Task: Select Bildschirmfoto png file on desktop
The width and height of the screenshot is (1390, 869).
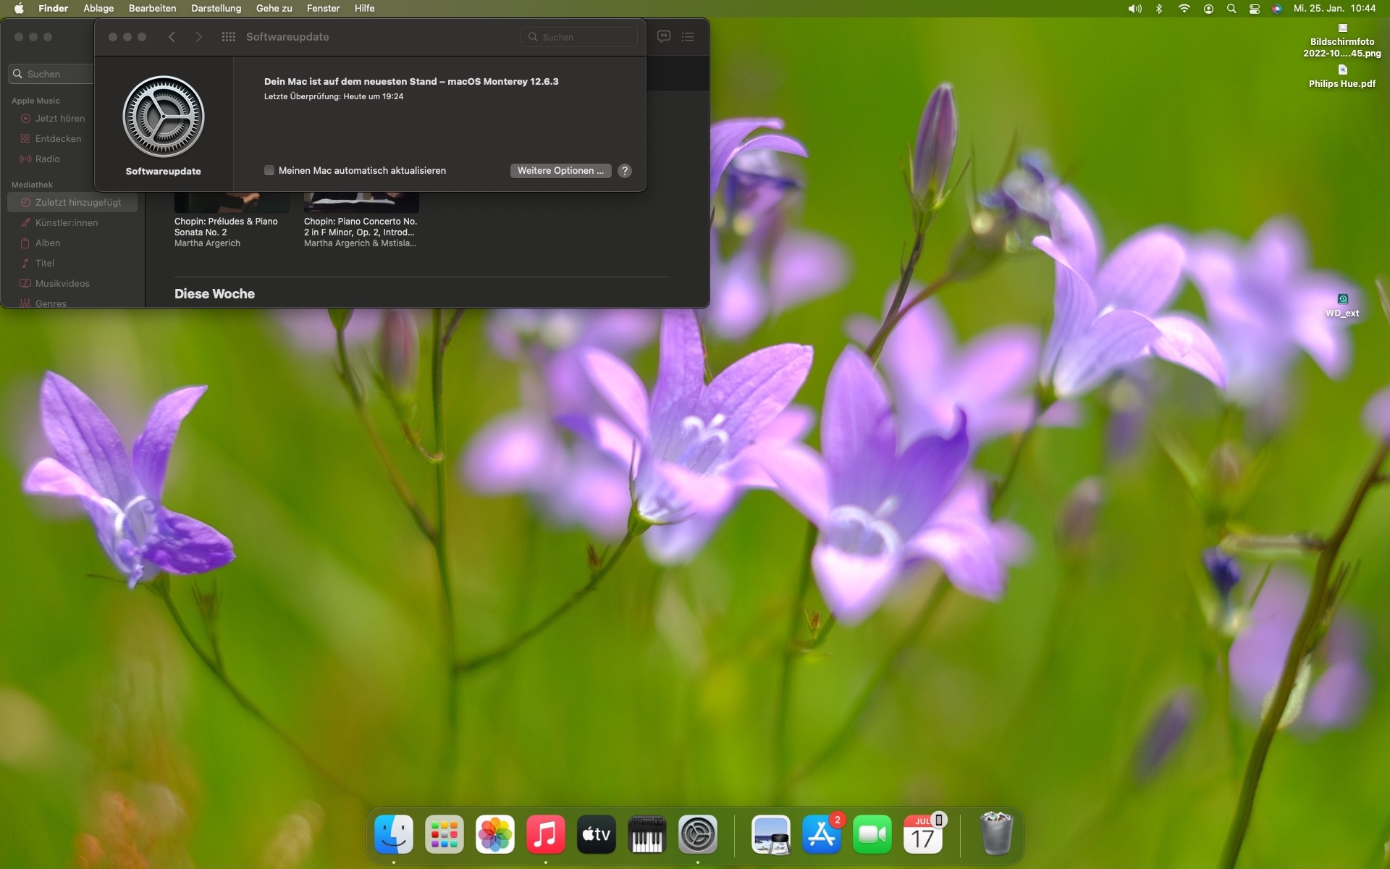Action: [1342, 41]
